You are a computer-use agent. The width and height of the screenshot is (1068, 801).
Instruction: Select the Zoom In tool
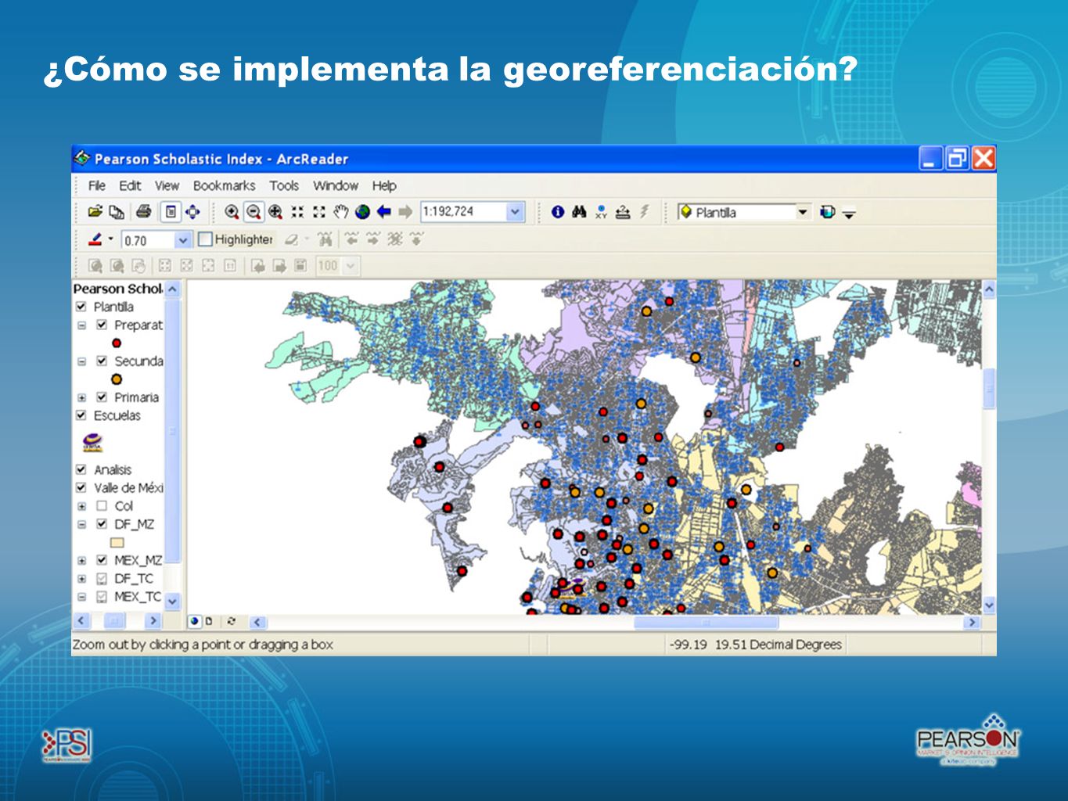[x=232, y=211]
